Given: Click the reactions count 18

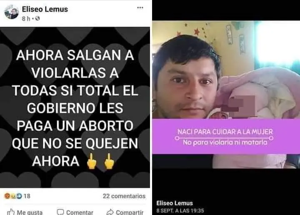Looking at the screenshot, I should (x=27, y=196).
